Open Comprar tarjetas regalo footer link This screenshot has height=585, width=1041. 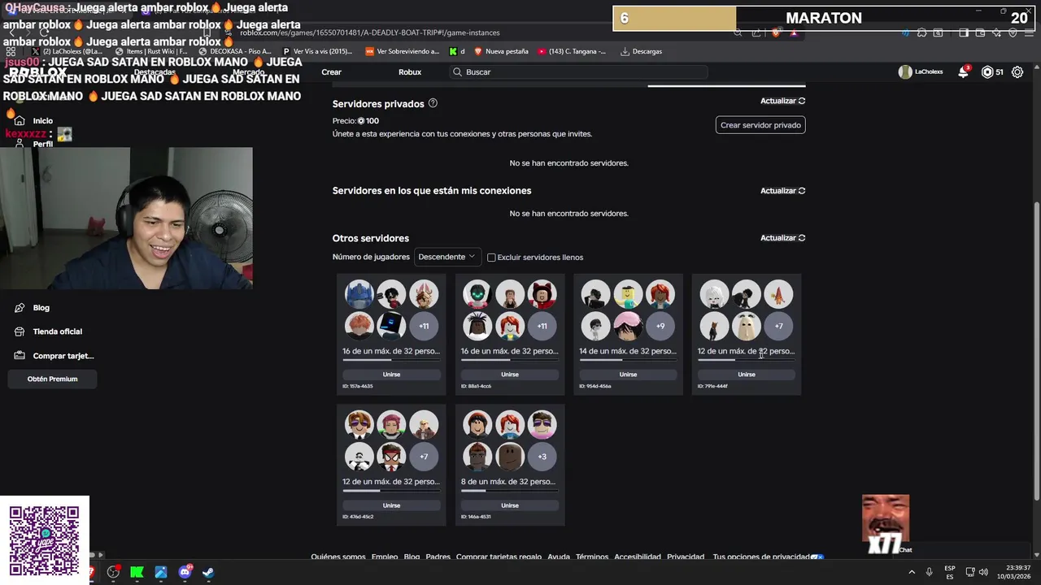(x=499, y=557)
